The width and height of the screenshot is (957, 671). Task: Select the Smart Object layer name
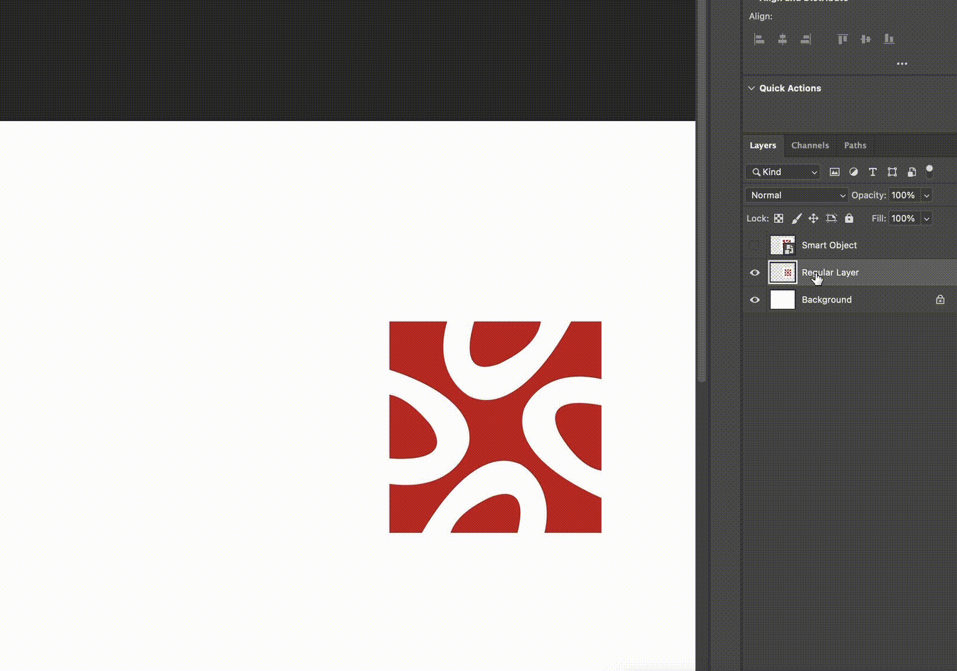(x=829, y=245)
